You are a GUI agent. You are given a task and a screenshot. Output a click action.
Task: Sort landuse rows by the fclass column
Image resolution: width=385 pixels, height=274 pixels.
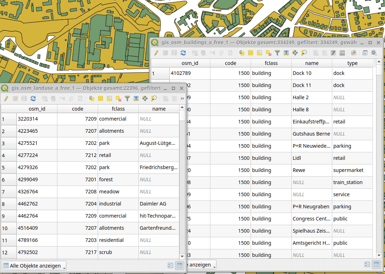coord(118,108)
